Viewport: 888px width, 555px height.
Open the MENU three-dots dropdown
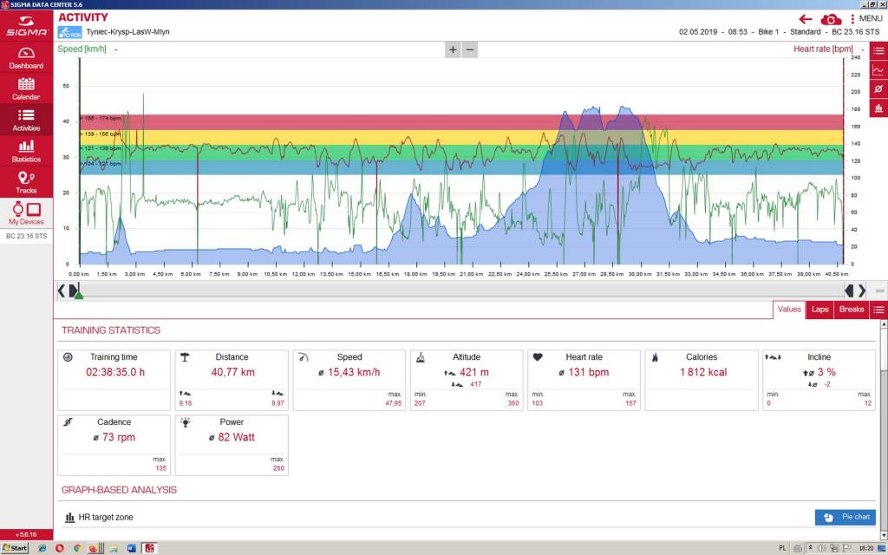(x=867, y=19)
